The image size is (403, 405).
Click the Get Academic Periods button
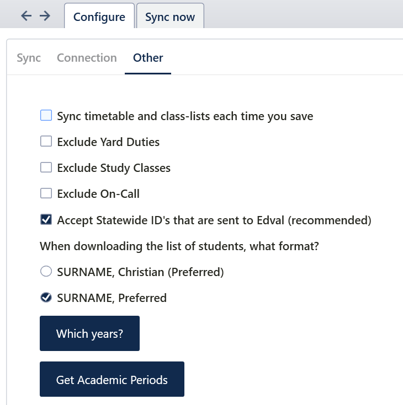112,380
